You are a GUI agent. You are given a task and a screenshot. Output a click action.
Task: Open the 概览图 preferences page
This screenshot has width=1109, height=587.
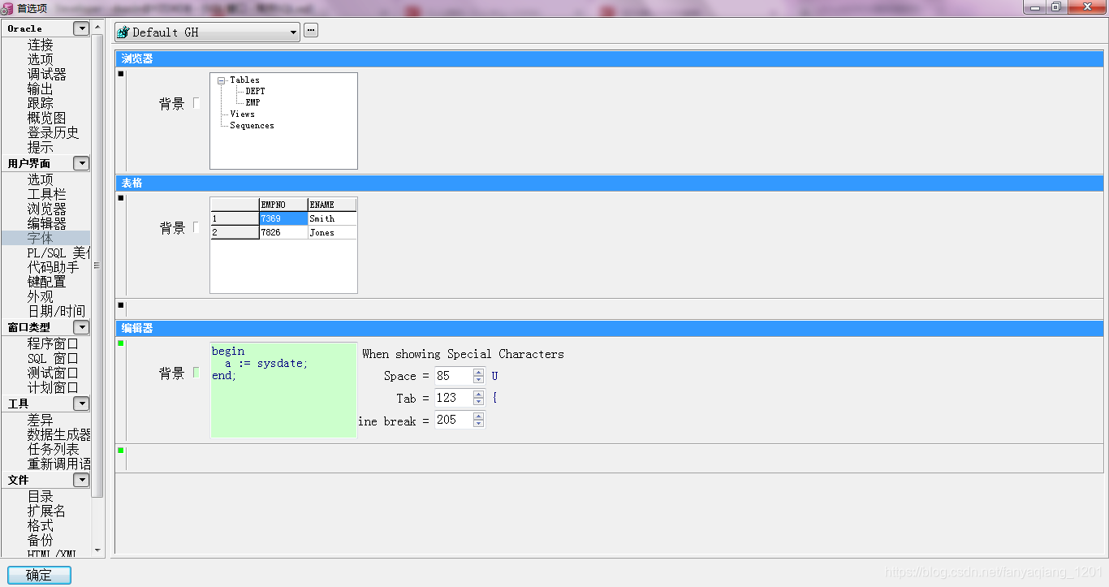coord(47,118)
